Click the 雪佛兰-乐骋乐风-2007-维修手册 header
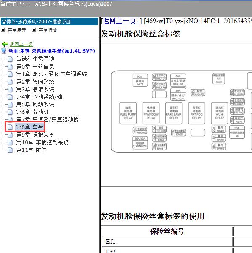Image resolution: width=252 pixels, height=253 pixels. [x=49, y=21]
